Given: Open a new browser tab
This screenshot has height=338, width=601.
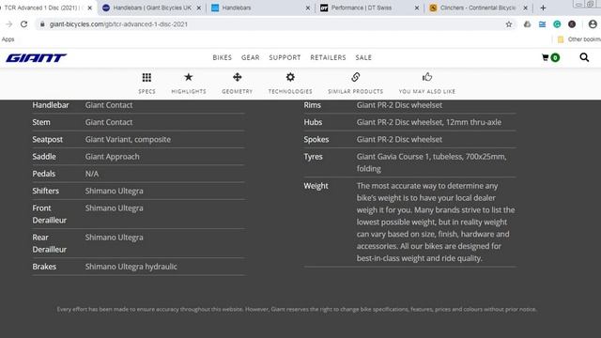Looking at the screenshot, I should coord(543,8).
